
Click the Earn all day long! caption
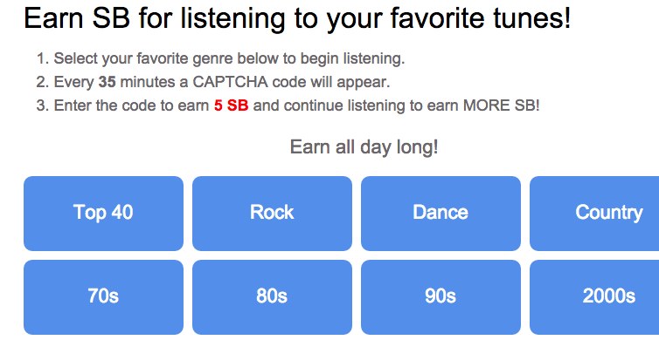(364, 147)
